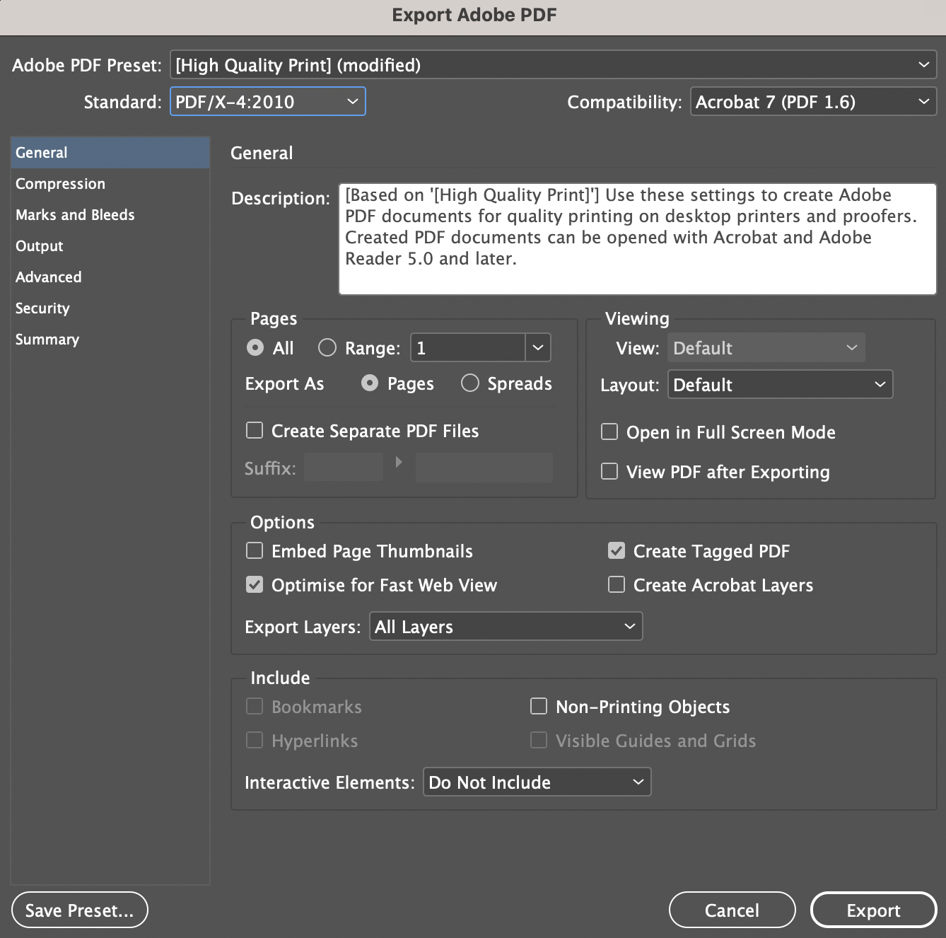The height and width of the screenshot is (938, 946).
Task: Enable Create Separate PDF Files
Action: click(255, 430)
